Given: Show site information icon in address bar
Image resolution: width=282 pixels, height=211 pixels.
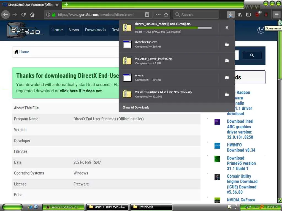Looking at the screenshot, I should (48, 15).
